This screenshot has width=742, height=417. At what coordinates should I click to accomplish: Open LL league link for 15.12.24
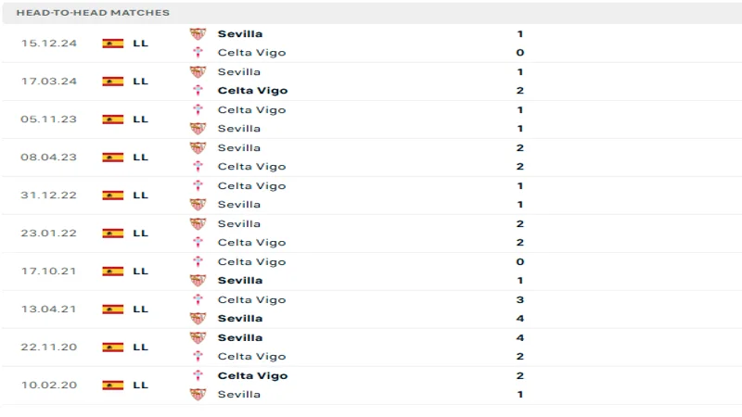tap(140, 44)
